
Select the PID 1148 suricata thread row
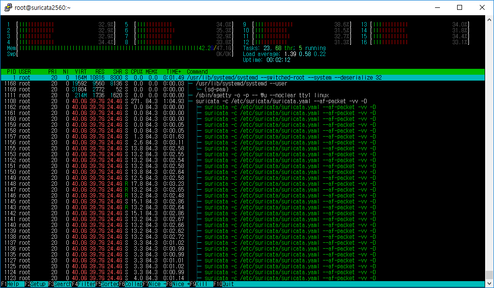pyautogui.click(x=243, y=184)
